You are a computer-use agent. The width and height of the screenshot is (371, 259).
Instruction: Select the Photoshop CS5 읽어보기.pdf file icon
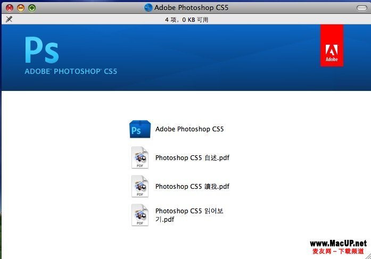[x=140, y=215]
